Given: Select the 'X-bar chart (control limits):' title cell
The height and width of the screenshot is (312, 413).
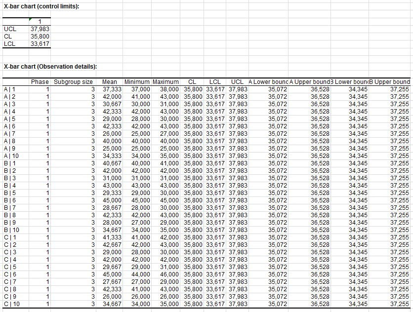Looking at the screenshot, I should click(x=41, y=6).
